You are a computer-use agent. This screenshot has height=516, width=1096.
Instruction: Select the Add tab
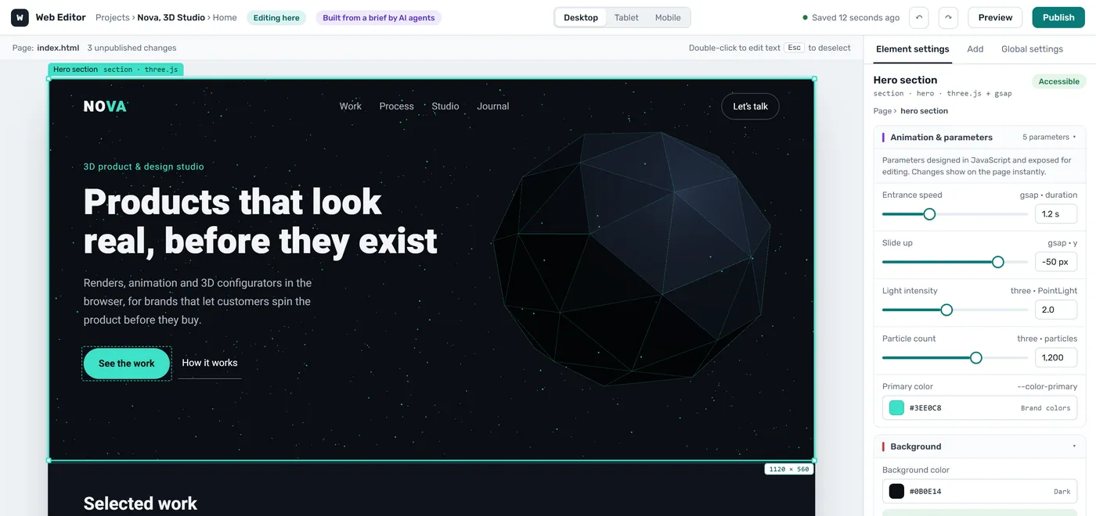tap(975, 48)
